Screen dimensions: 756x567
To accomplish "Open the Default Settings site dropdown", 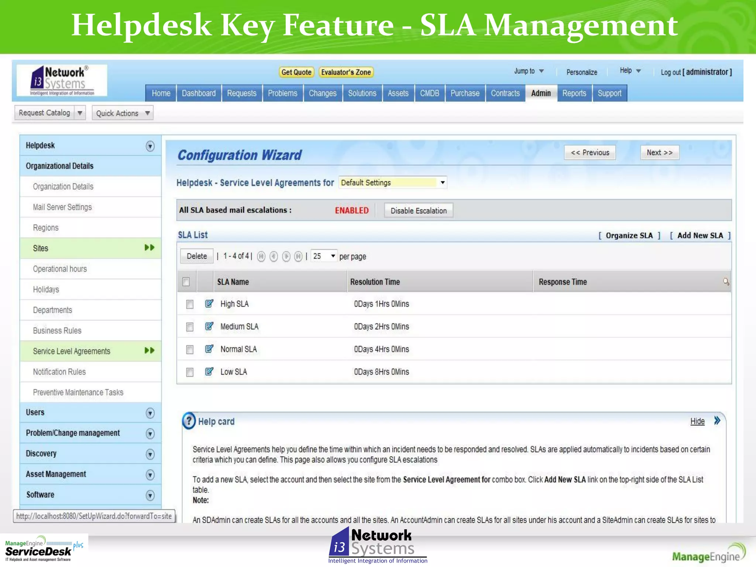I will [x=393, y=182].
